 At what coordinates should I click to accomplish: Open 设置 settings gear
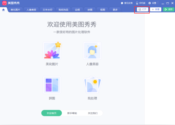152,3
